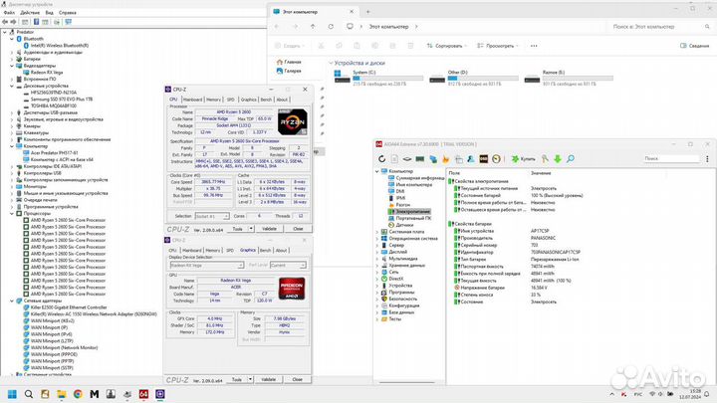Click the notification bell in system tray

706,394
